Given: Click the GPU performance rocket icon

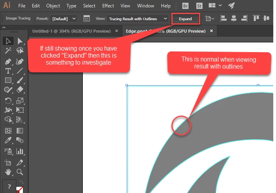Looking at the screenshot, I should [x=232, y=5].
